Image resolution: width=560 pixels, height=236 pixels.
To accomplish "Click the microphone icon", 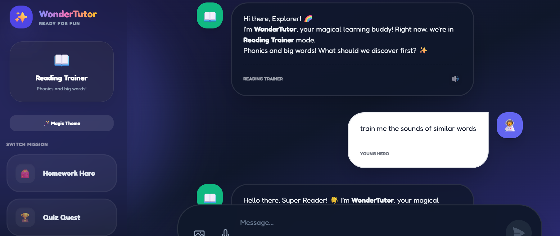I will (x=226, y=233).
